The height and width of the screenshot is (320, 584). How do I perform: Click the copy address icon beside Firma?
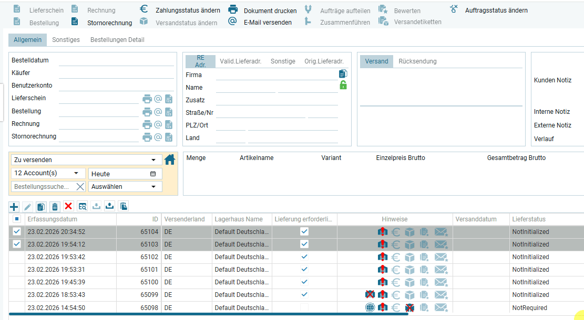343,74
